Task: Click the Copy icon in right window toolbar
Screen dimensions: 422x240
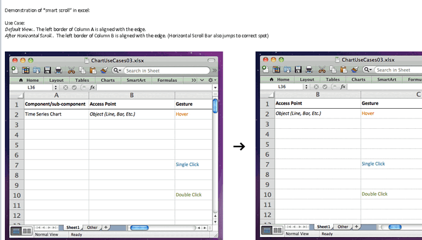Action: [333, 70]
